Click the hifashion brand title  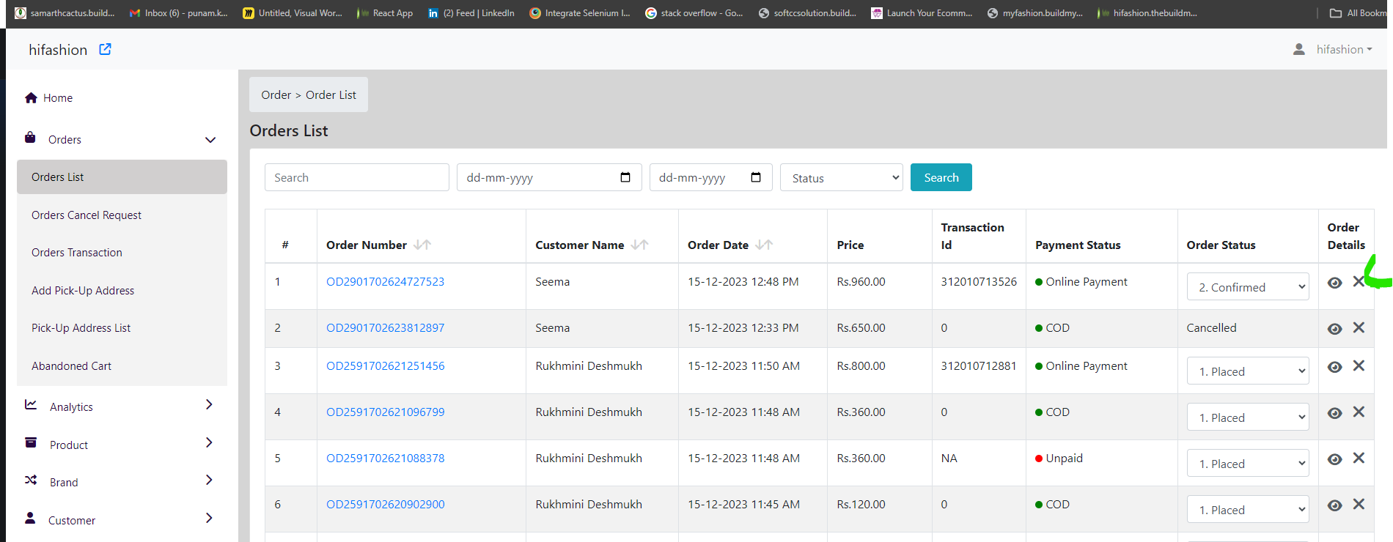(x=58, y=50)
